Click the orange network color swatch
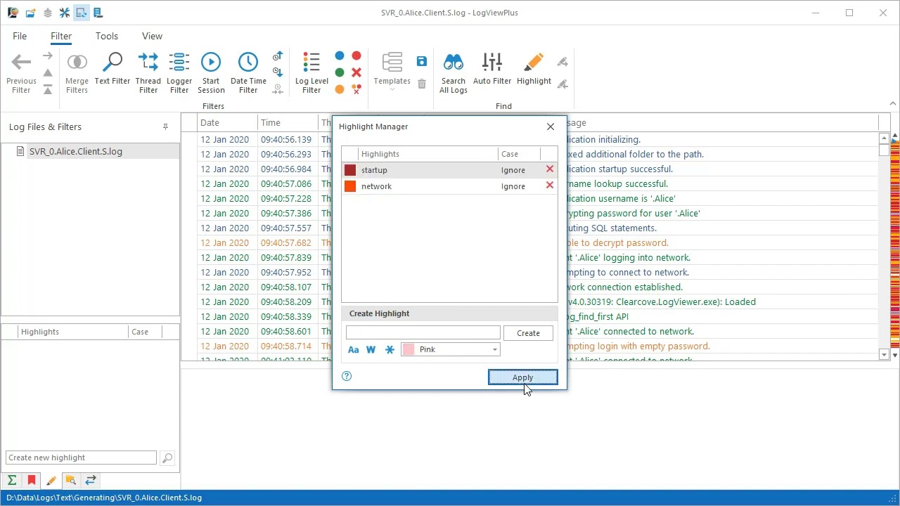The width and height of the screenshot is (900, 506). coord(350,186)
